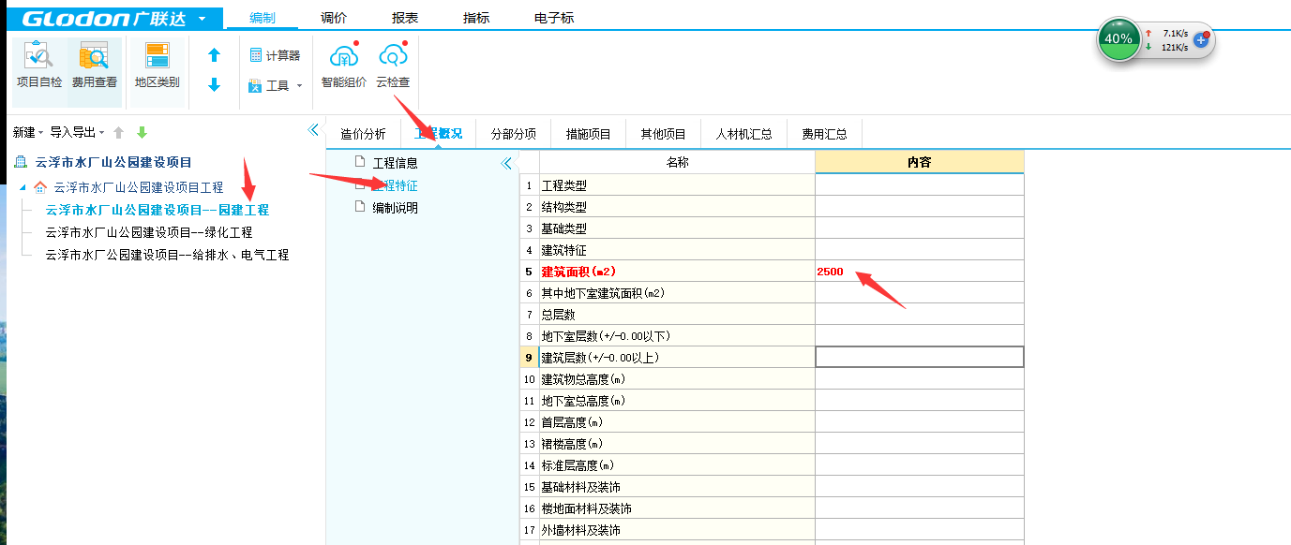Open the 造价分析 tab
1291x545 pixels.
[x=363, y=134]
